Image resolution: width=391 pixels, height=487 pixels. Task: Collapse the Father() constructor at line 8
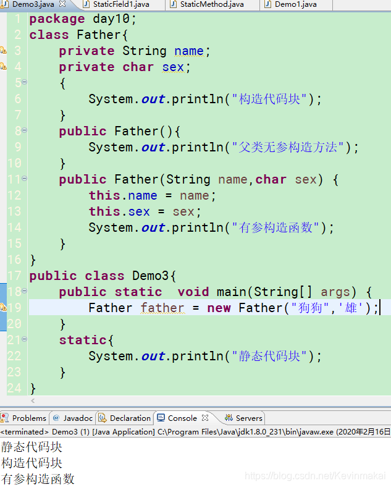click(x=24, y=130)
